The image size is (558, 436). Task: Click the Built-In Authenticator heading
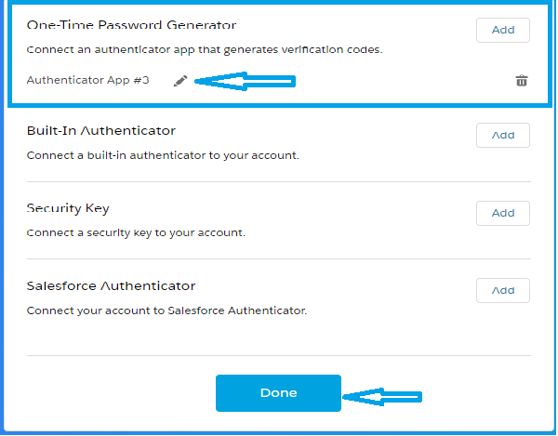tap(101, 131)
